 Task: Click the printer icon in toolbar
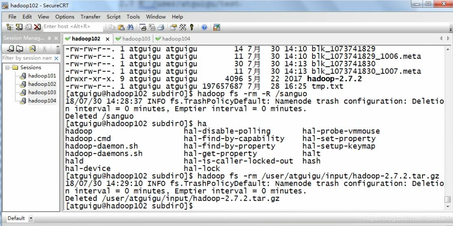[161, 27]
